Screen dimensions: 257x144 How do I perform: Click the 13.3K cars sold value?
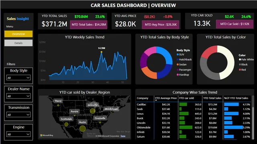point(202,23)
